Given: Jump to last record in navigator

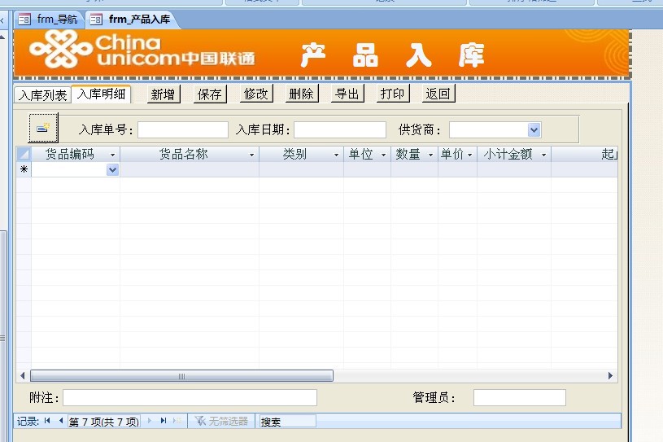Looking at the screenshot, I should [164, 421].
